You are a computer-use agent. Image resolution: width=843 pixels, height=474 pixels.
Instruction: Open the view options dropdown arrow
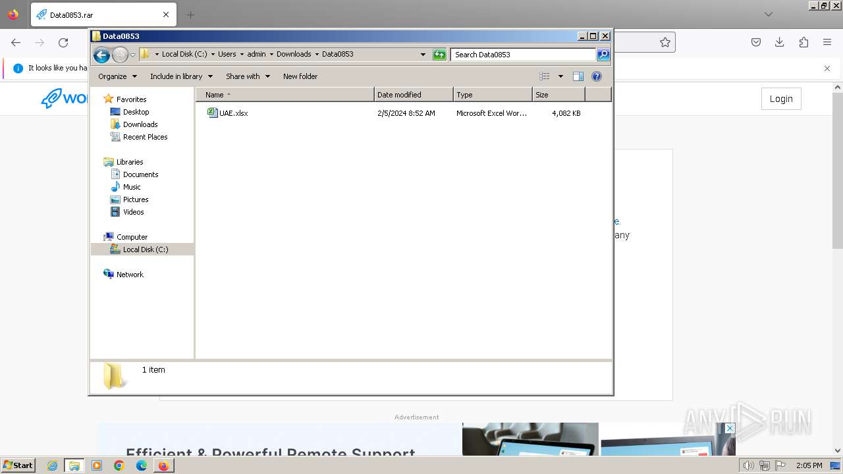point(560,76)
